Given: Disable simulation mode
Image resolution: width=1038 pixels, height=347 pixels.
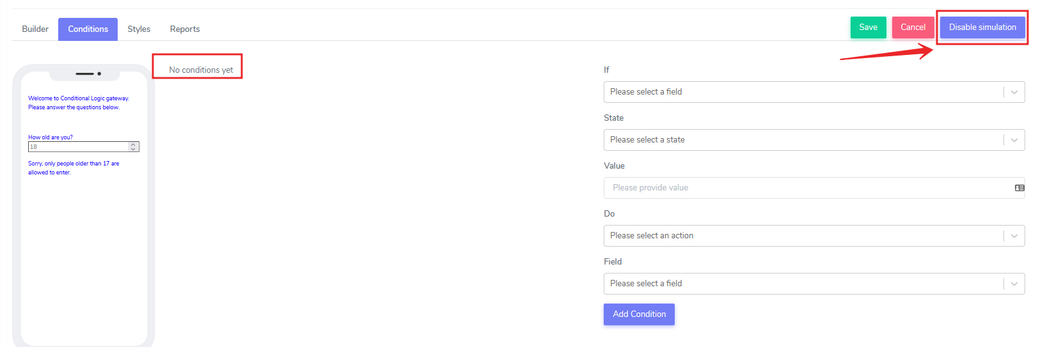Looking at the screenshot, I should point(982,27).
